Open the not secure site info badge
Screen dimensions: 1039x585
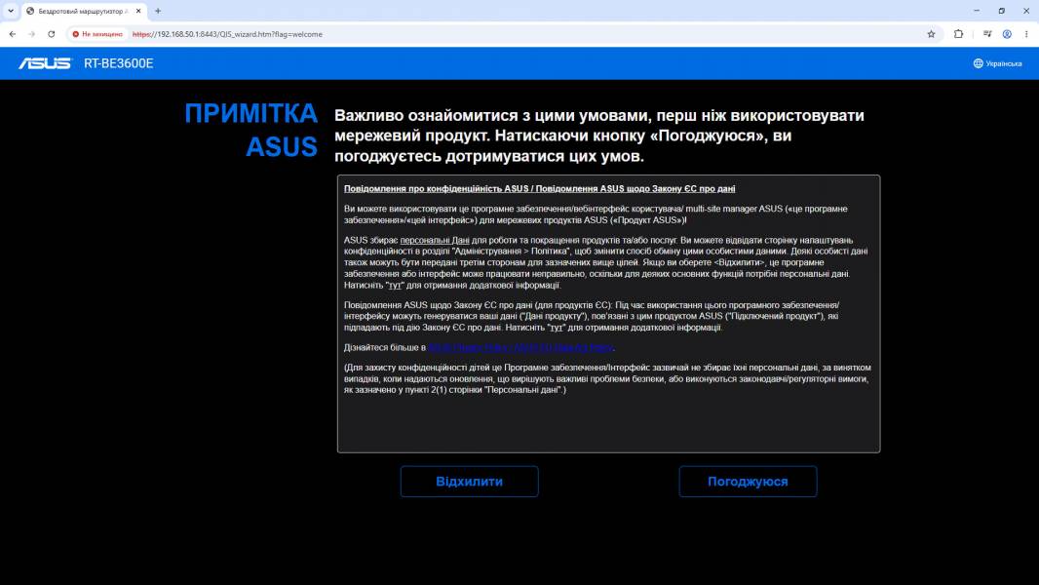coord(98,34)
